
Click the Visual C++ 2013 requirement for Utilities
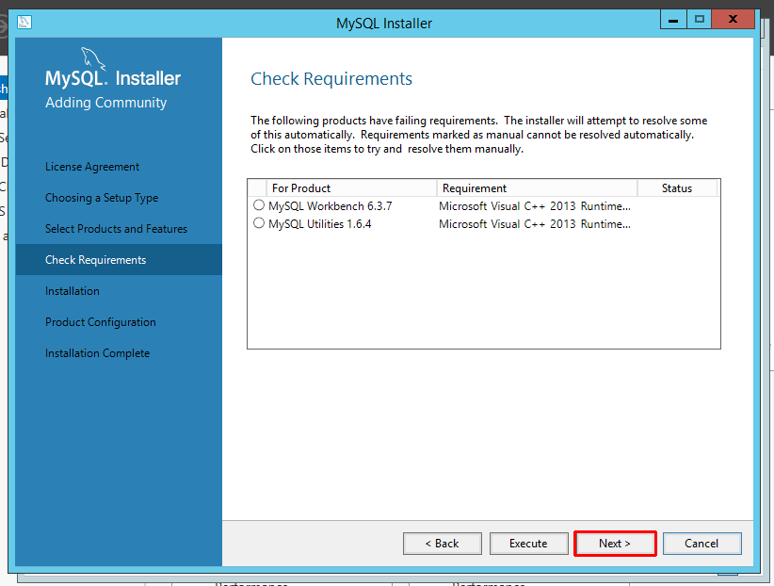[x=535, y=224]
